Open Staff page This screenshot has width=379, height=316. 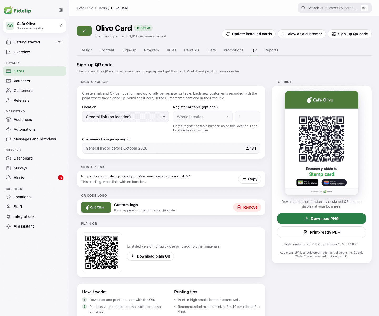click(34, 207)
